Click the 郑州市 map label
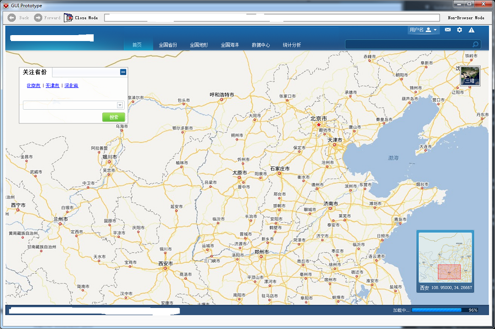The width and height of the screenshot is (495, 329). pos(262,252)
